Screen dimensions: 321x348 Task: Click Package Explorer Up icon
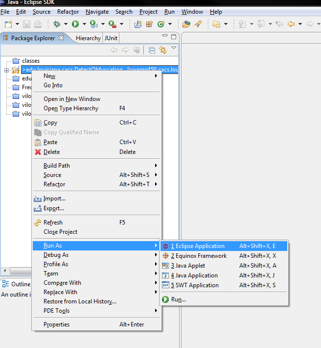coord(137,50)
